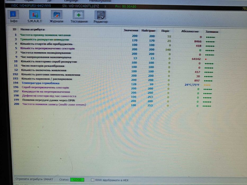Viewport: 247px width, 185px height.
Task: Click the GOOD status indicator
Action: coord(77,180)
